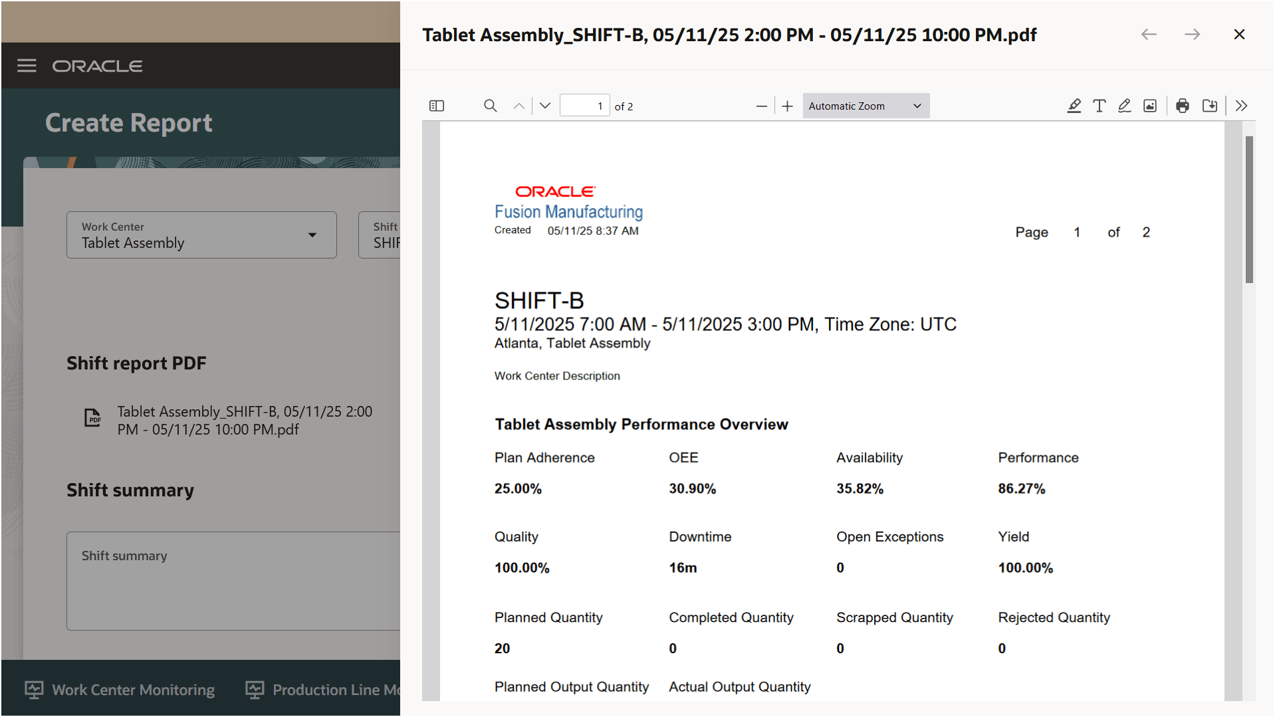Open the Tablet Assembly_SHIFT-B PDF file link
Image resolution: width=1275 pixels, height=717 pixels.
[244, 420]
